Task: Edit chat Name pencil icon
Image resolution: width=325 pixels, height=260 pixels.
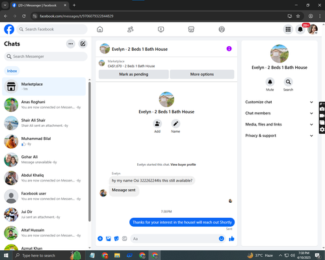Action: [x=175, y=123]
